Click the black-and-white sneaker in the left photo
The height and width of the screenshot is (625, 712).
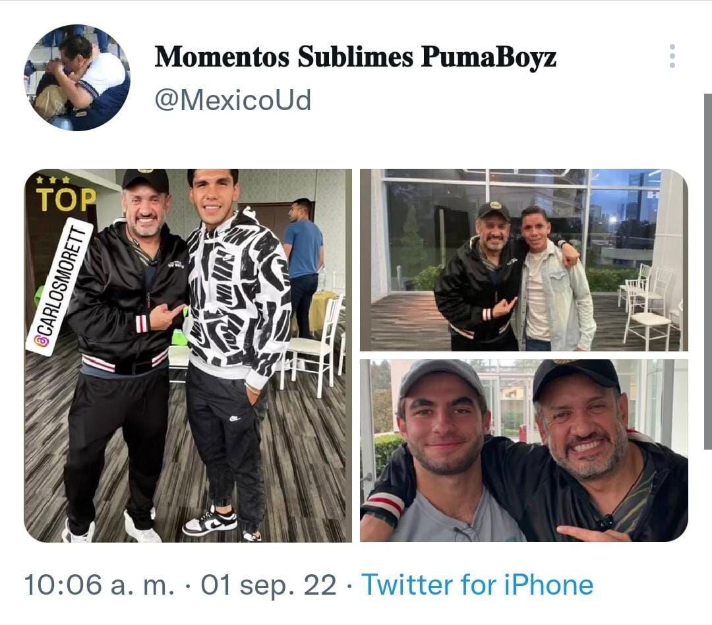point(209,521)
